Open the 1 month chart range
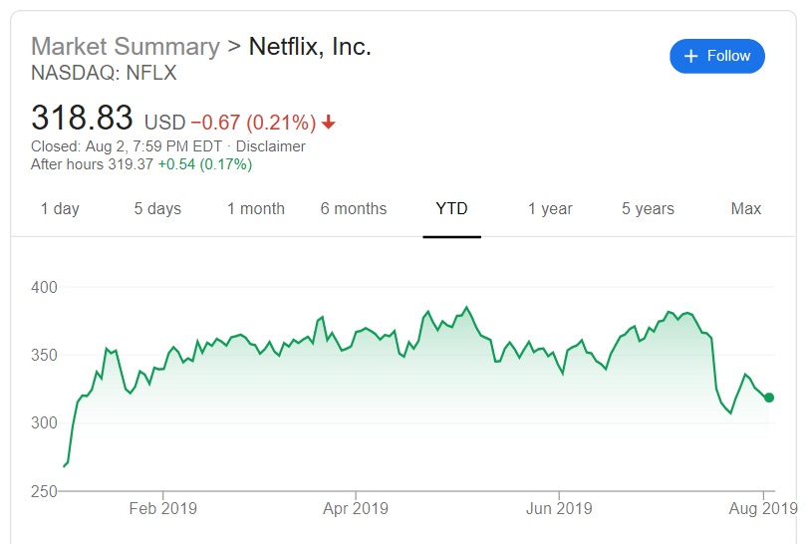This screenshot has width=808, height=544. (x=256, y=208)
